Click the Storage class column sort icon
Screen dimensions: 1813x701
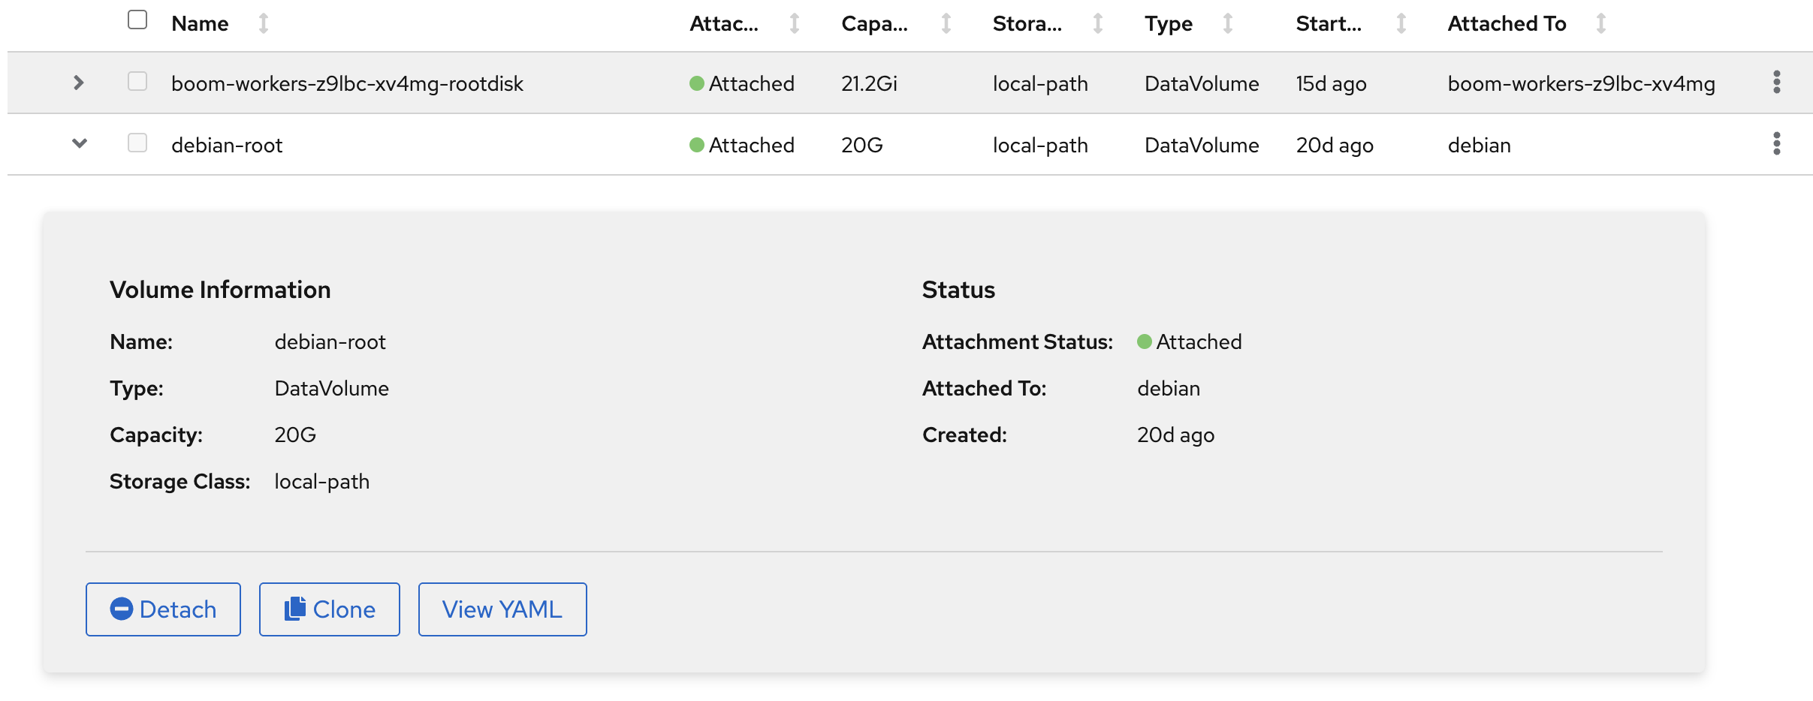coord(1097,24)
